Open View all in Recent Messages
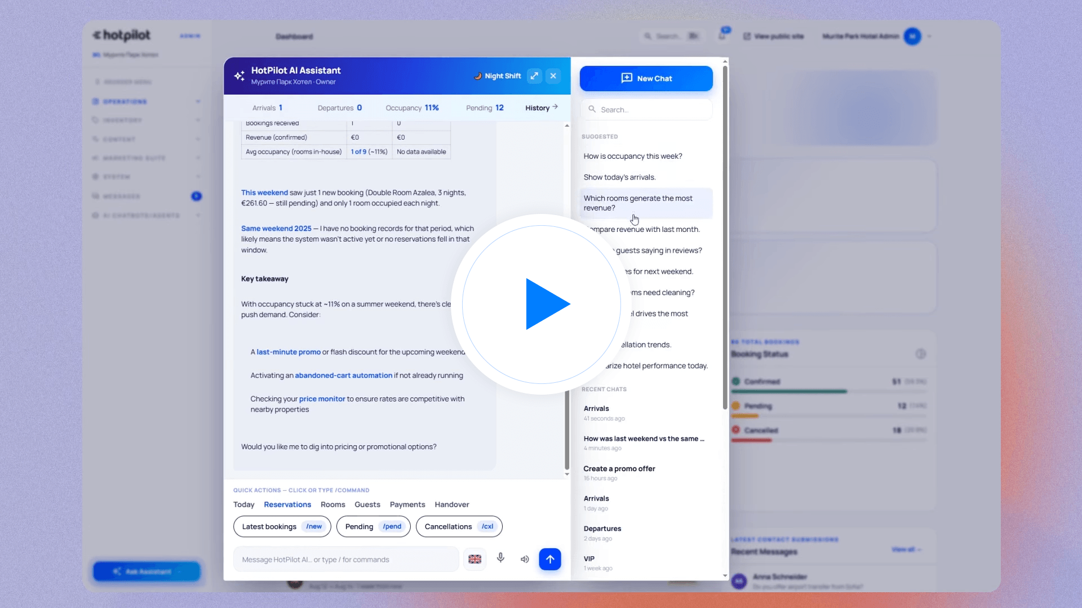1082x608 pixels. 906,549
